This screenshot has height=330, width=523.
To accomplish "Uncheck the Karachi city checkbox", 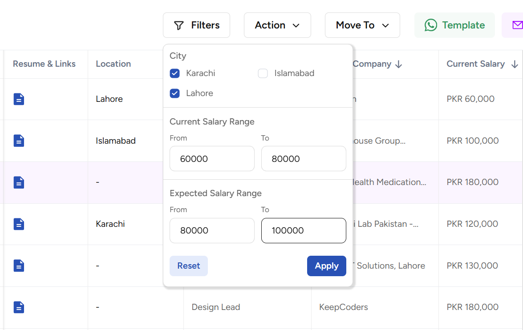I will coord(175,73).
